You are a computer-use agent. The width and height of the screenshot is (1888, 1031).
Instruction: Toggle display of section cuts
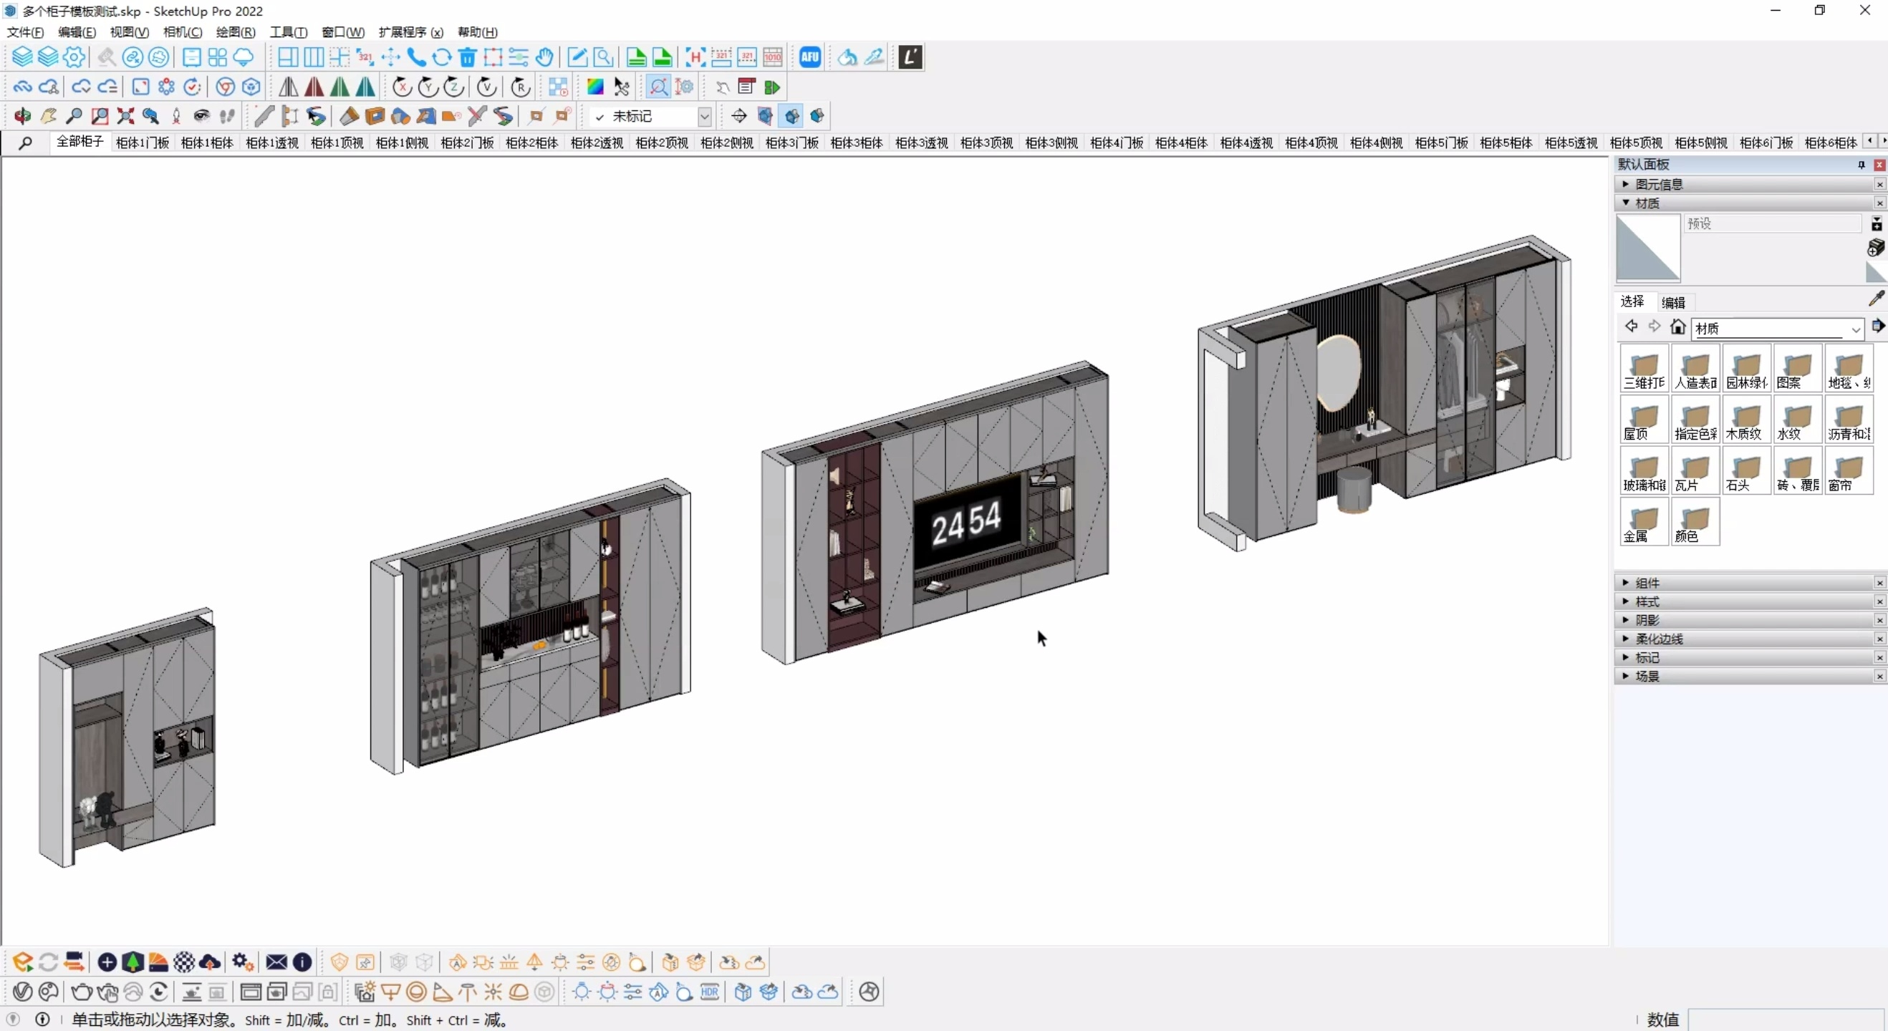coord(791,116)
